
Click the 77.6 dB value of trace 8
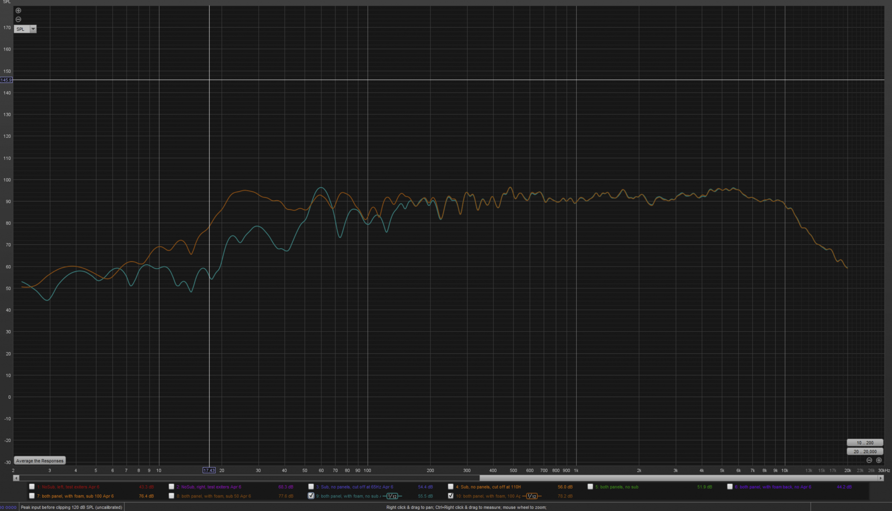coord(286,496)
